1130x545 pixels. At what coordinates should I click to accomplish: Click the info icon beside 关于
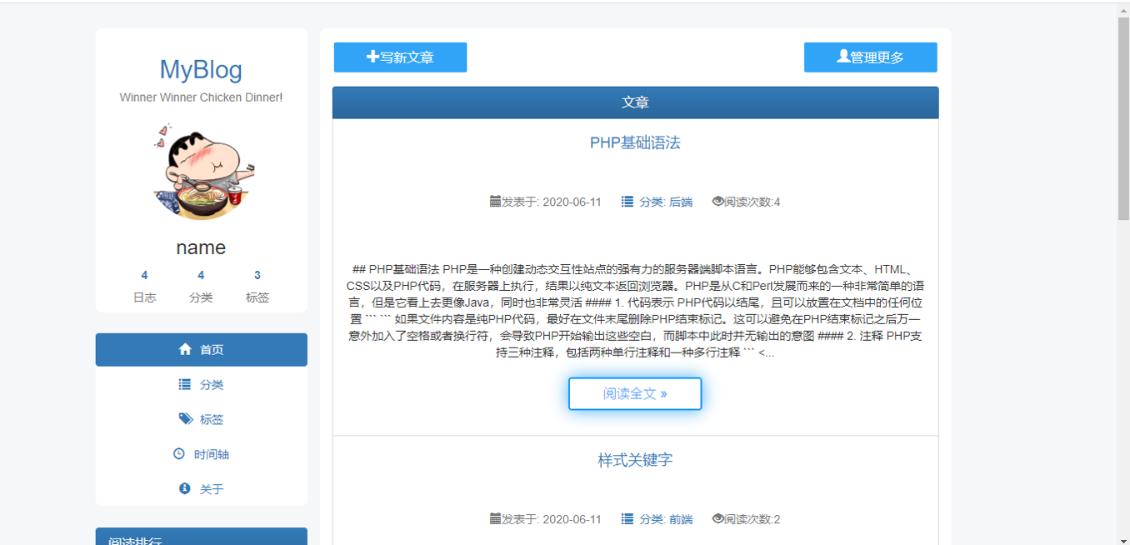pyautogui.click(x=185, y=488)
